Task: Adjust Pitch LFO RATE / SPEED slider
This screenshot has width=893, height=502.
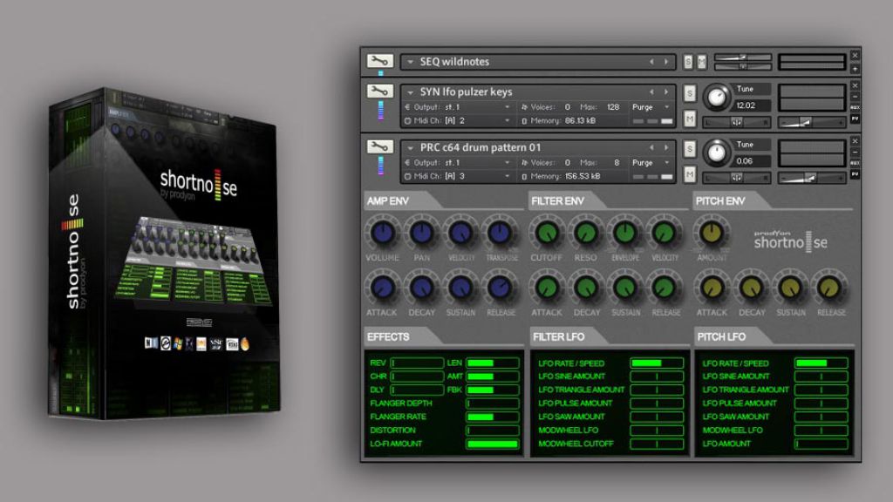Action: [821, 363]
